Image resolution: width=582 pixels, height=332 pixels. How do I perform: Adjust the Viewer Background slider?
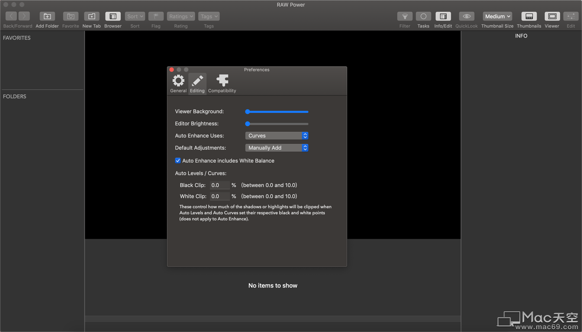point(277,112)
